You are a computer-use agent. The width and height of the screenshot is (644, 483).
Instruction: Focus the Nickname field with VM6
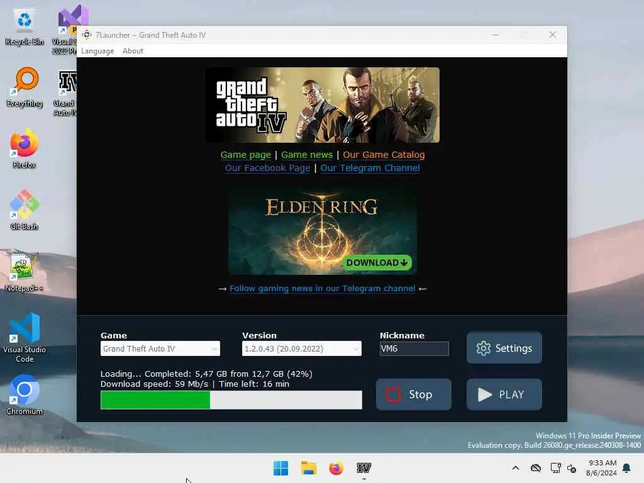click(x=414, y=348)
